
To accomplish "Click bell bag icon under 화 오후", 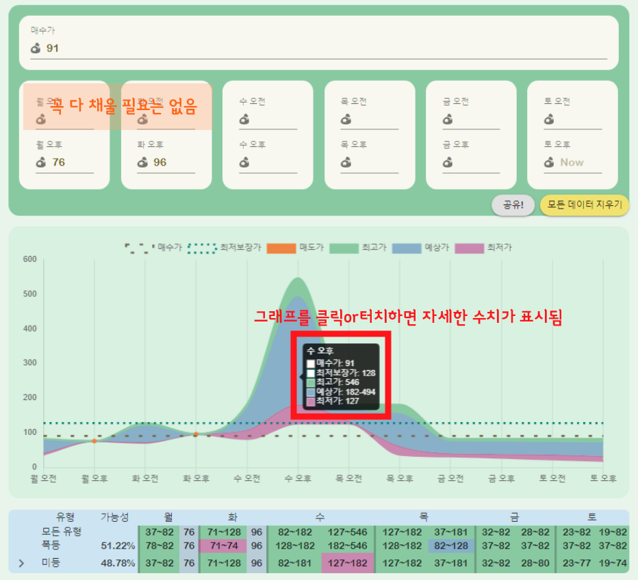I will point(142,163).
